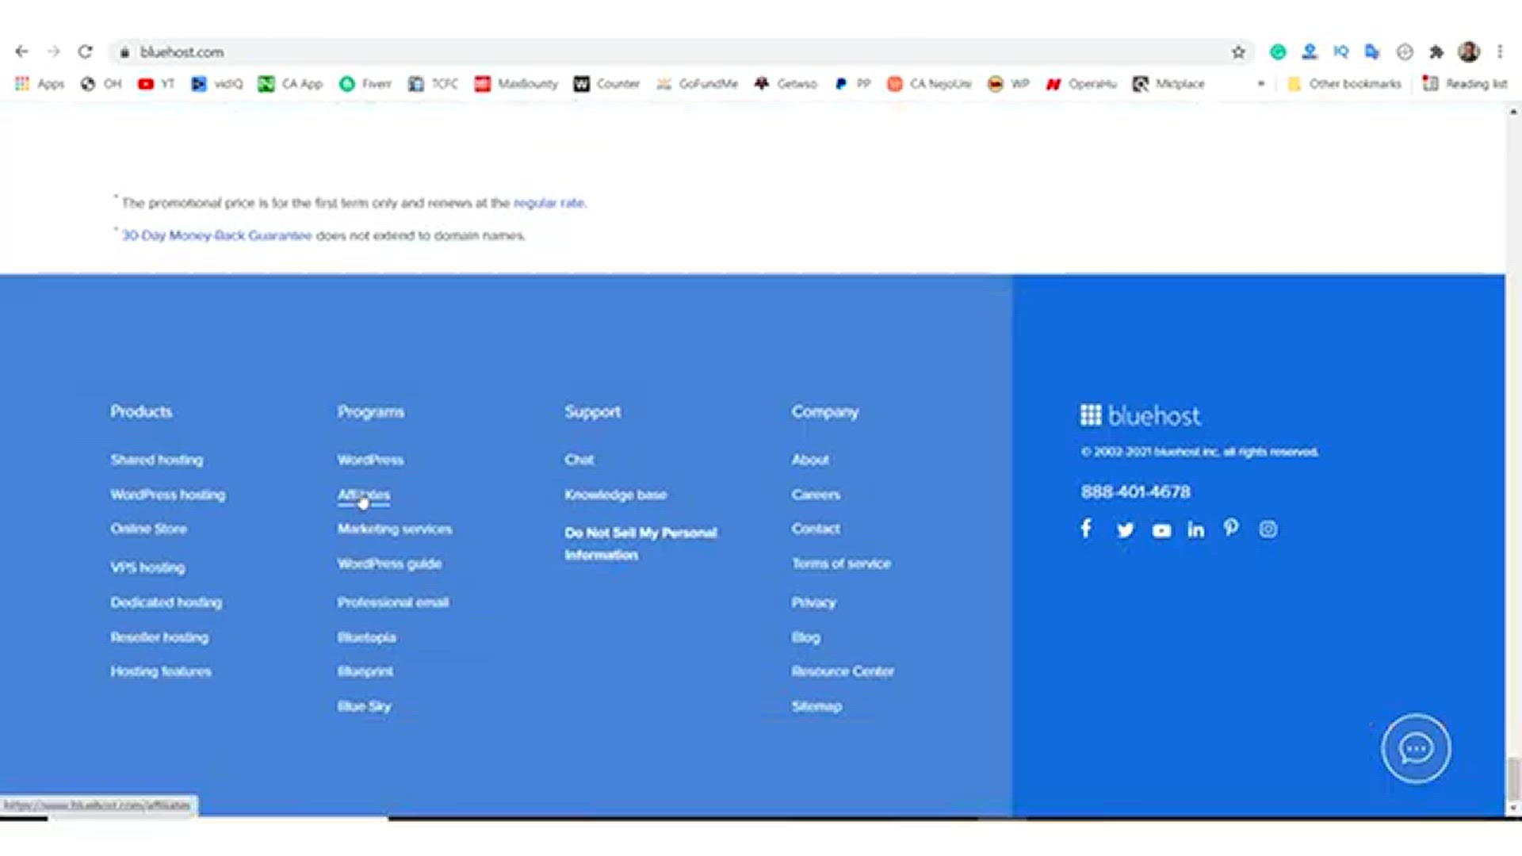Open the puzzle-piece Extensions menu
The width and height of the screenshot is (1522, 856).
click(1436, 52)
